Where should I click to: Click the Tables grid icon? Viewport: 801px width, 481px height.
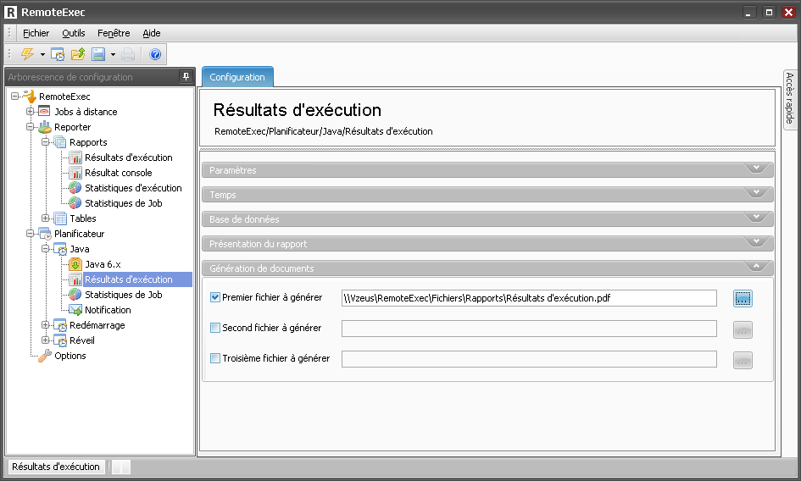point(60,218)
